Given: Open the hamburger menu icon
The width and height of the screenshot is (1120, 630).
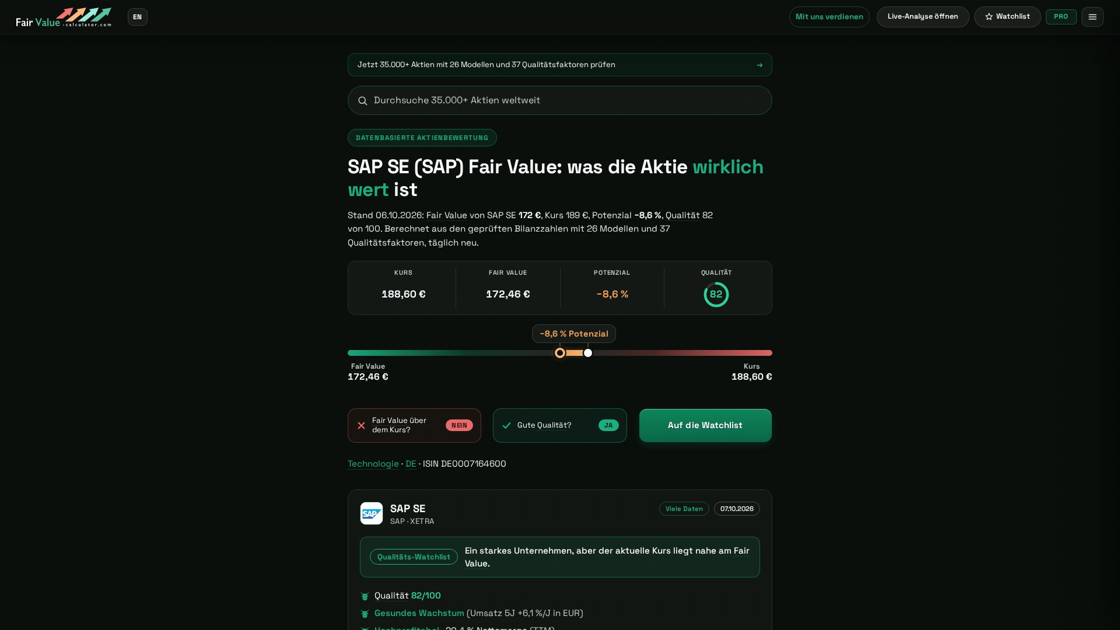Looking at the screenshot, I should 1092,17.
